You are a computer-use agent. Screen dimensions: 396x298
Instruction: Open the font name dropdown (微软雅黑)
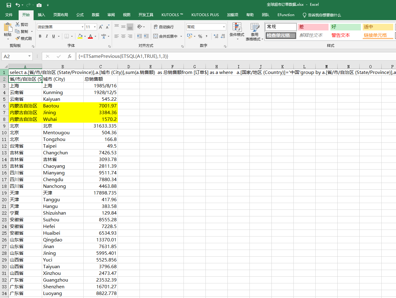point(82,27)
